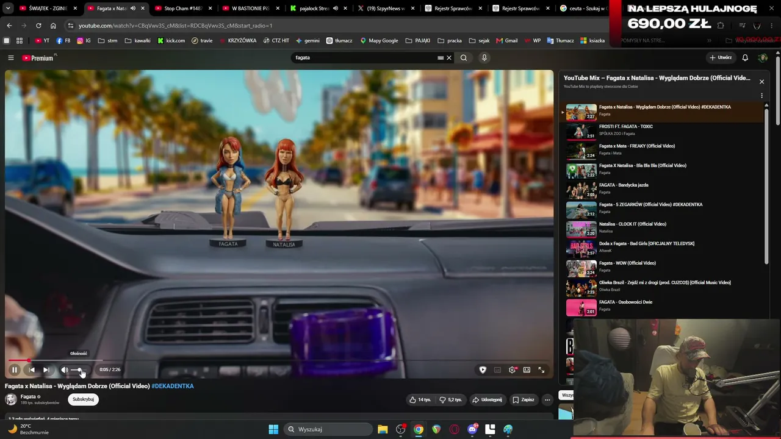The width and height of the screenshot is (781, 439).
Task: Switch to the (19) SzpyrNews tab
Action: point(385,9)
